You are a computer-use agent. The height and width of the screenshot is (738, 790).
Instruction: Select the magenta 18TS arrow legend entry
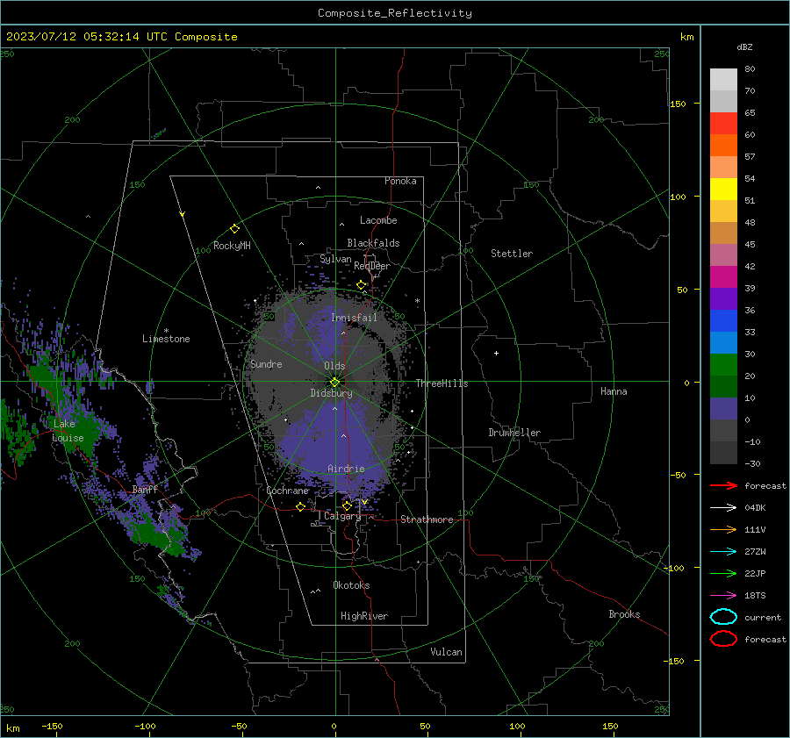click(x=723, y=596)
